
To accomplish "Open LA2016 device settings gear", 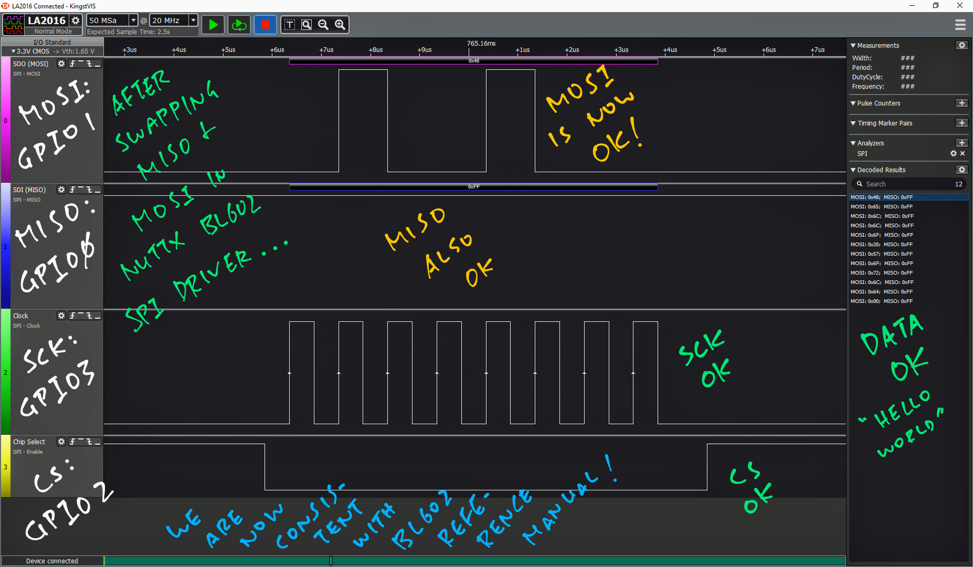I will pyautogui.click(x=75, y=20).
